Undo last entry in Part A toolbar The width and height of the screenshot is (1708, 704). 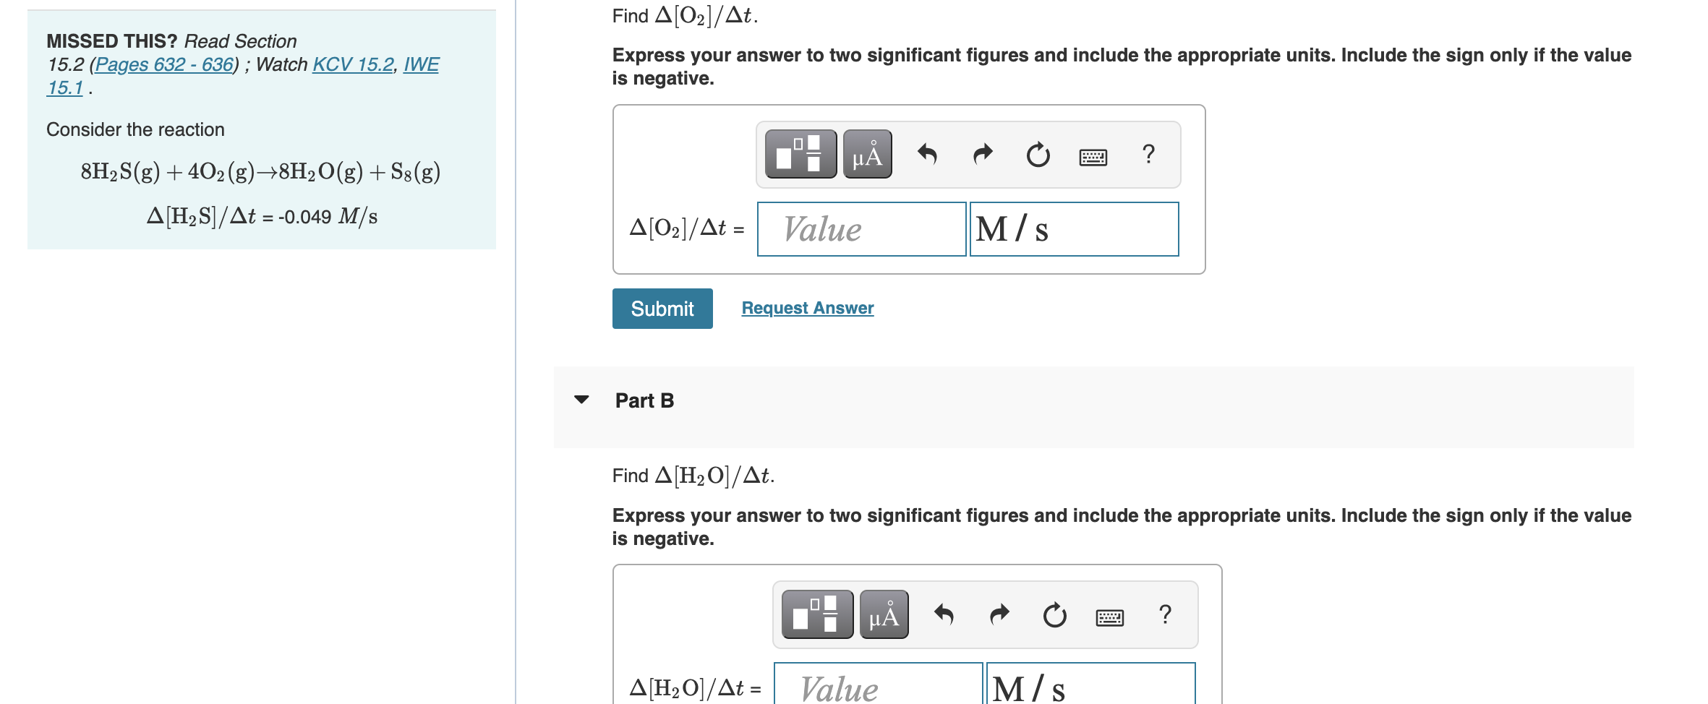927,154
